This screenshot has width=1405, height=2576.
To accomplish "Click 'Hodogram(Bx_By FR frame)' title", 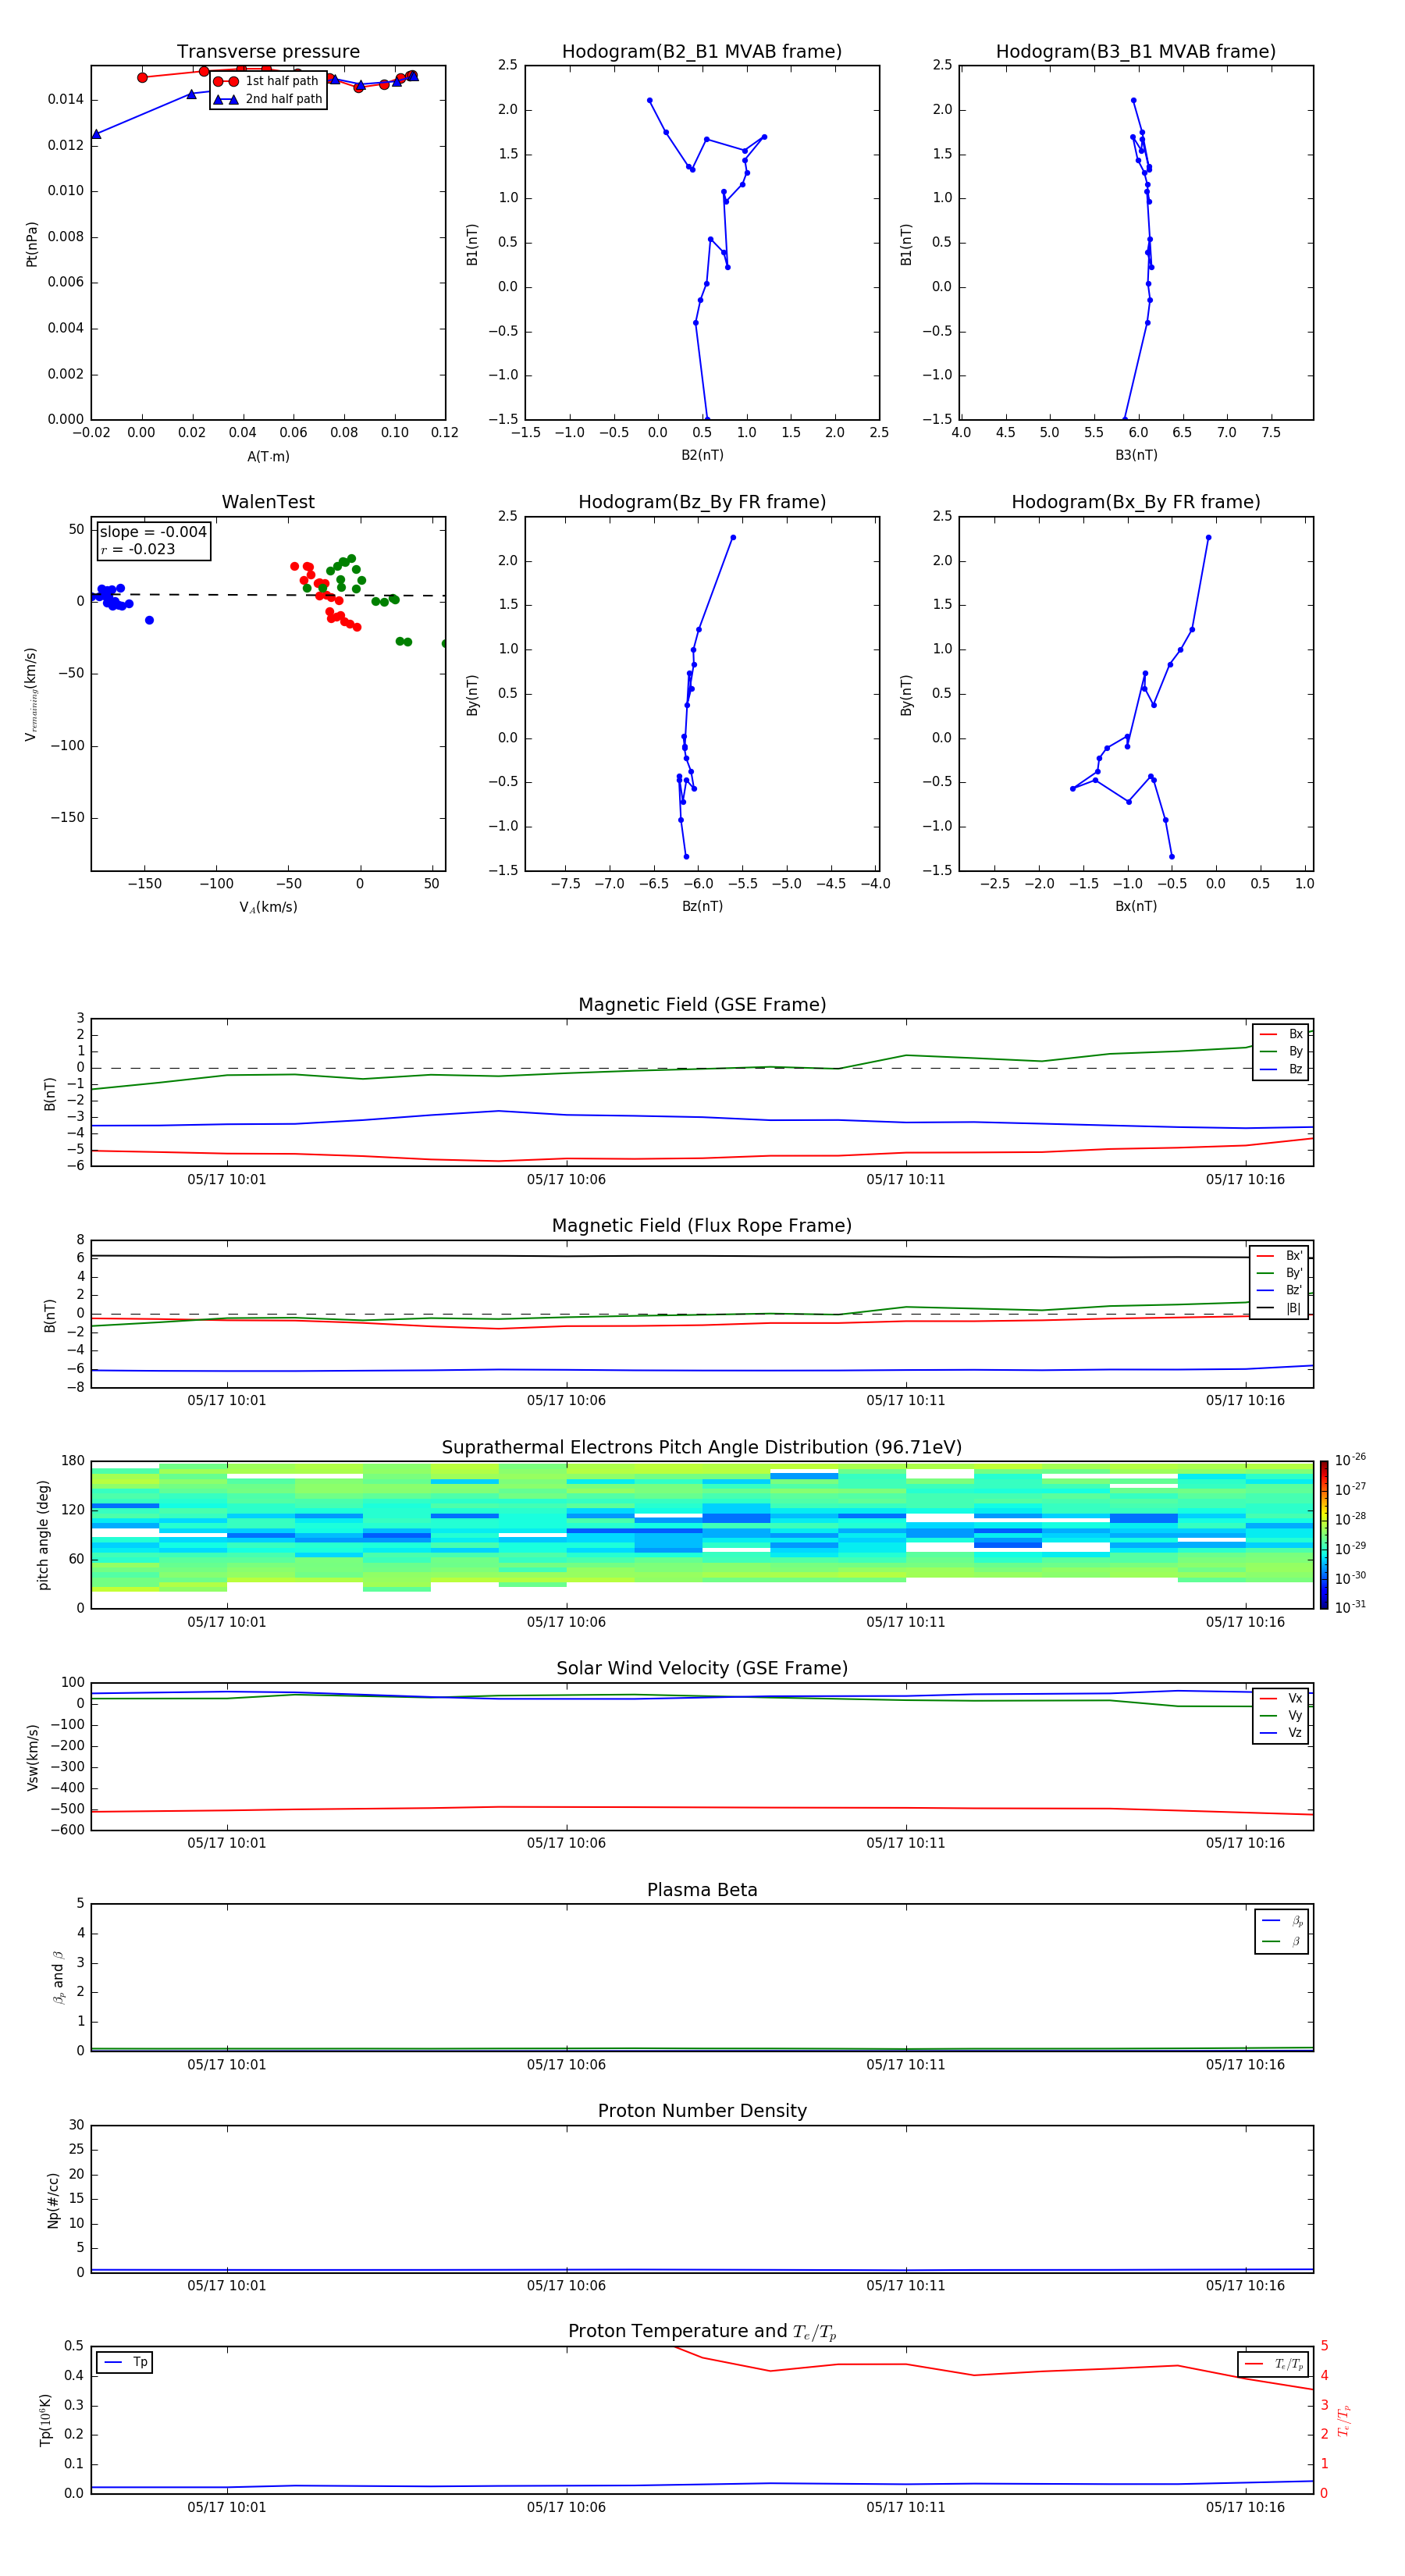I will click(1136, 502).
